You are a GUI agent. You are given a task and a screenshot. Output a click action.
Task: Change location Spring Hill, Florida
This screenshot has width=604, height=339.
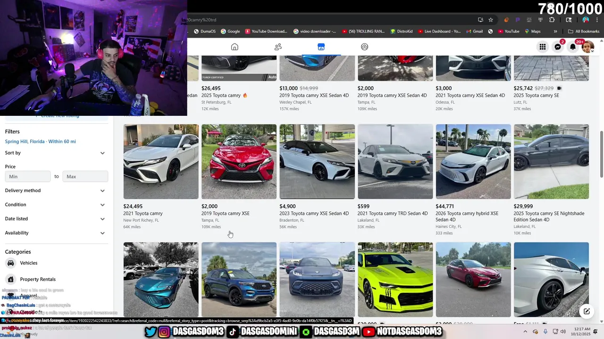[41, 142]
